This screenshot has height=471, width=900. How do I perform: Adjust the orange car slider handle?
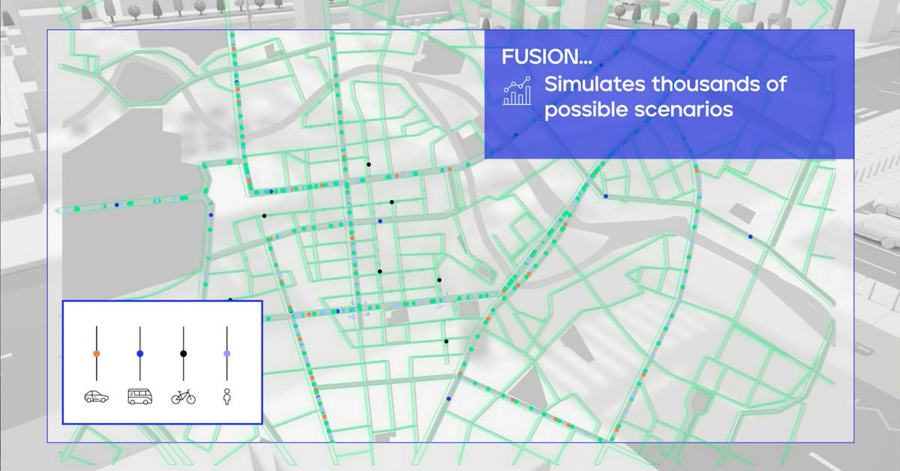pos(97,353)
